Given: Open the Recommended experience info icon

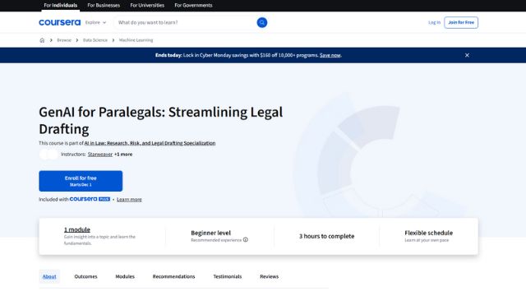Looking at the screenshot, I should [x=246, y=239].
